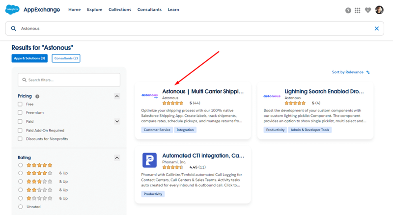Open Consultants in top navigation

click(x=149, y=9)
